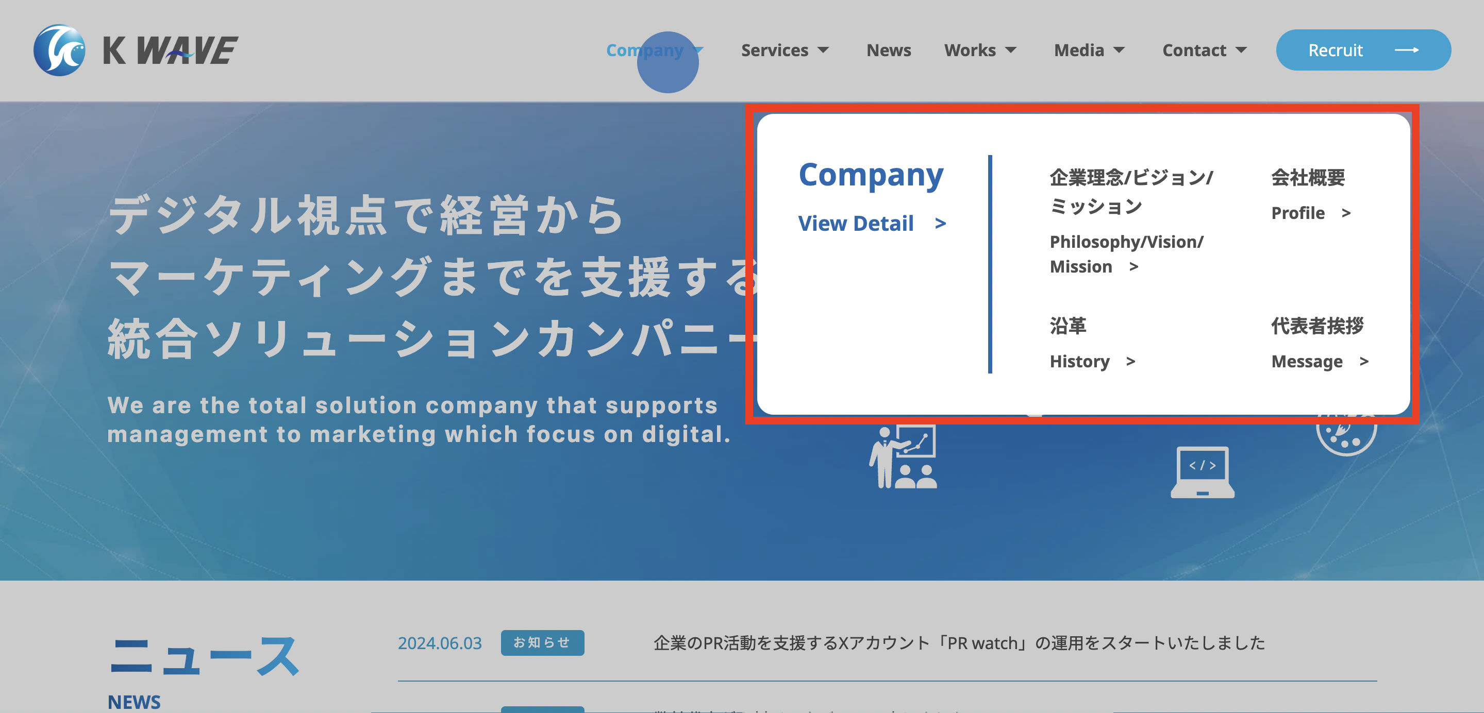Screen dimensions: 1484x713
Task: Click the Japanese hero headline text
Action: coord(432,277)
